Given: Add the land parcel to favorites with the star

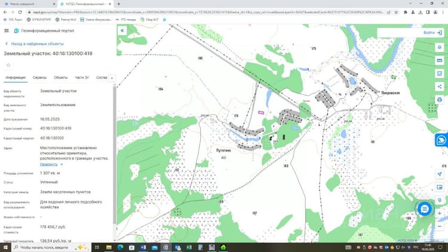Looking at the screenshot, I should click(8, 65).
